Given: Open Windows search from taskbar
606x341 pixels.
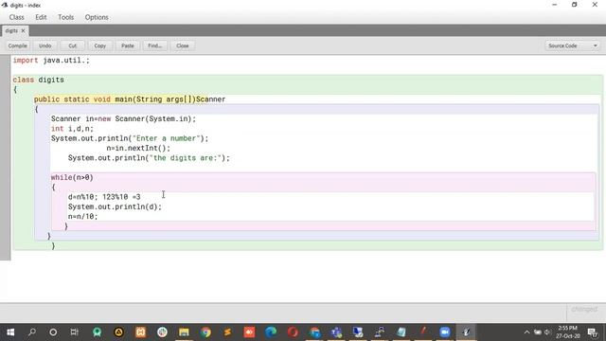Looking at the screenshot, I should (32, 332).
